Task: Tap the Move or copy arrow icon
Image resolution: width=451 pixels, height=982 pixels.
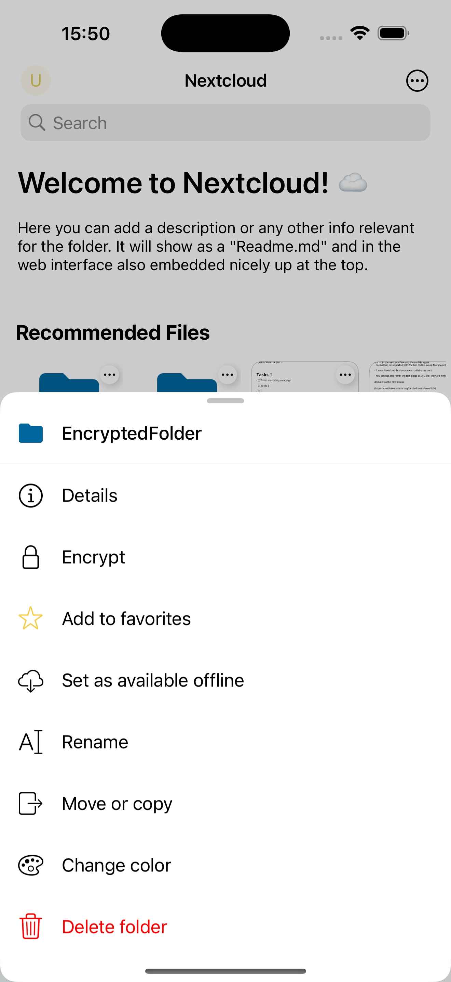Action: [30, 804]
